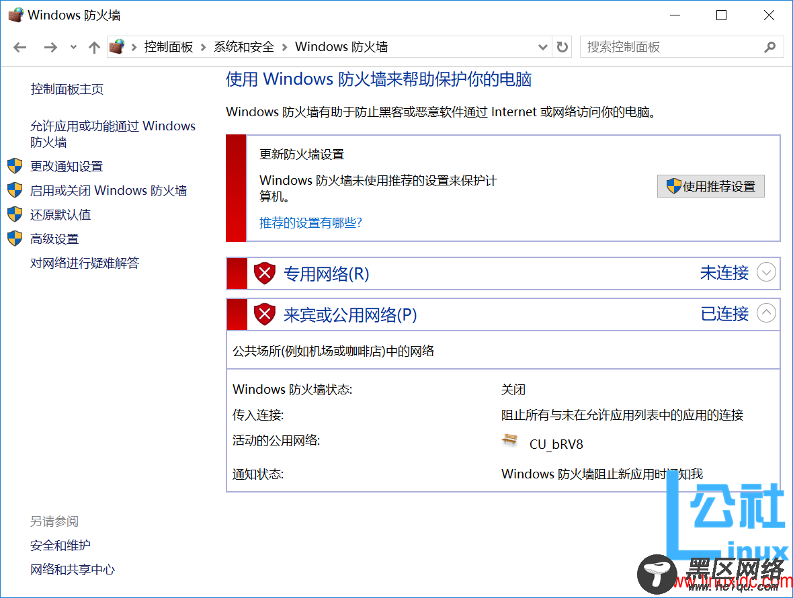Open 网络和共享中心 link
Image resolution: width=793 pixels, height=598 pixels.
point(73,570)
